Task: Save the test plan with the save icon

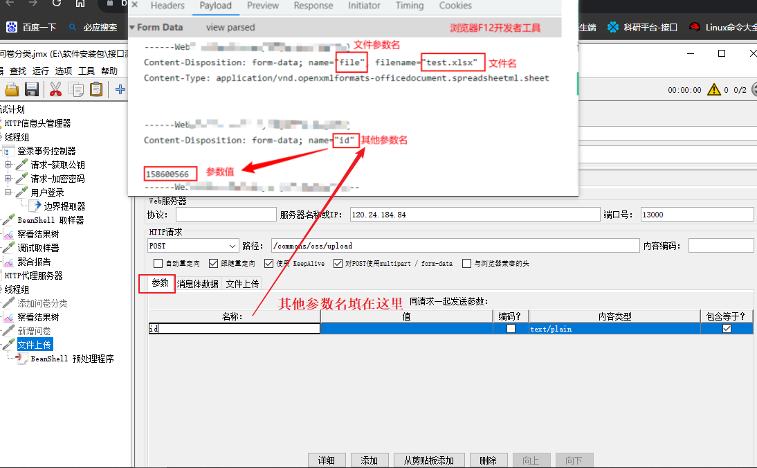Action: pos(32,89)
